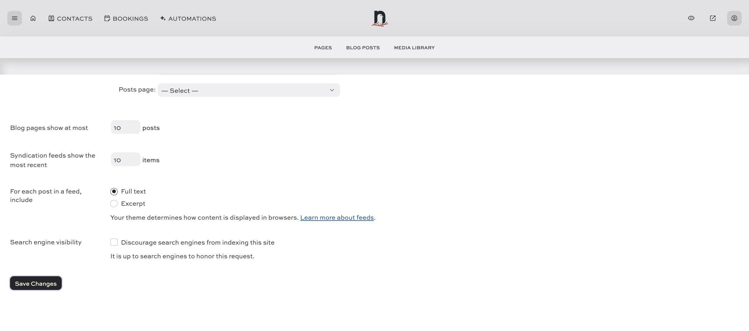Click the Bookings calendar icon
The height and width of the screenshot is (331, 749).
tap(107, 18)
